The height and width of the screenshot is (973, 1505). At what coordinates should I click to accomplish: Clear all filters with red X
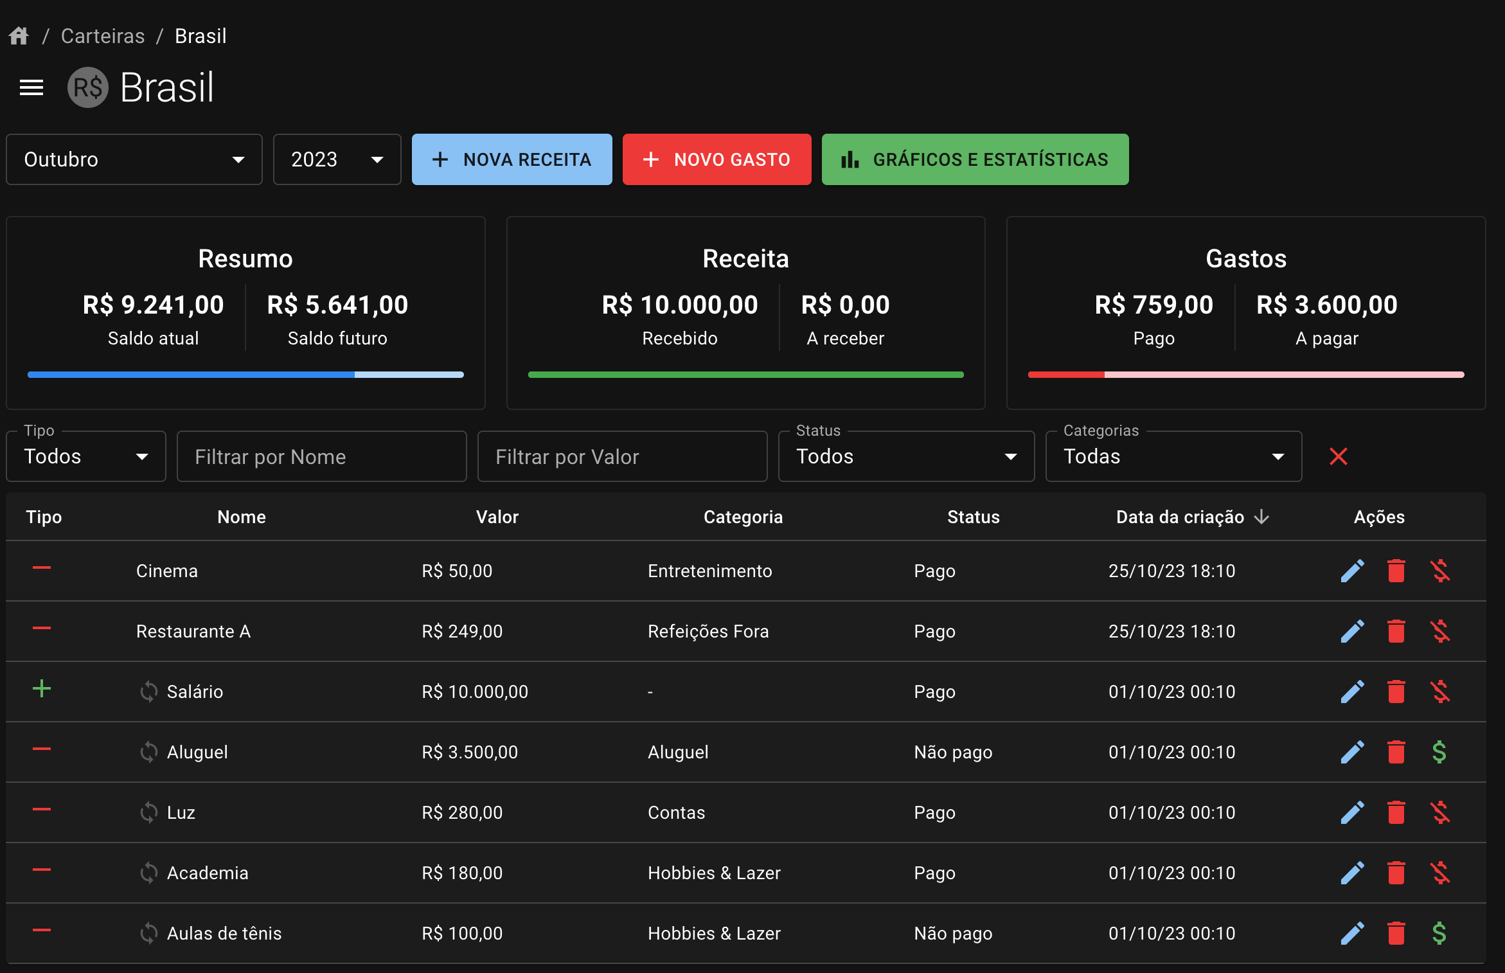1339,456
